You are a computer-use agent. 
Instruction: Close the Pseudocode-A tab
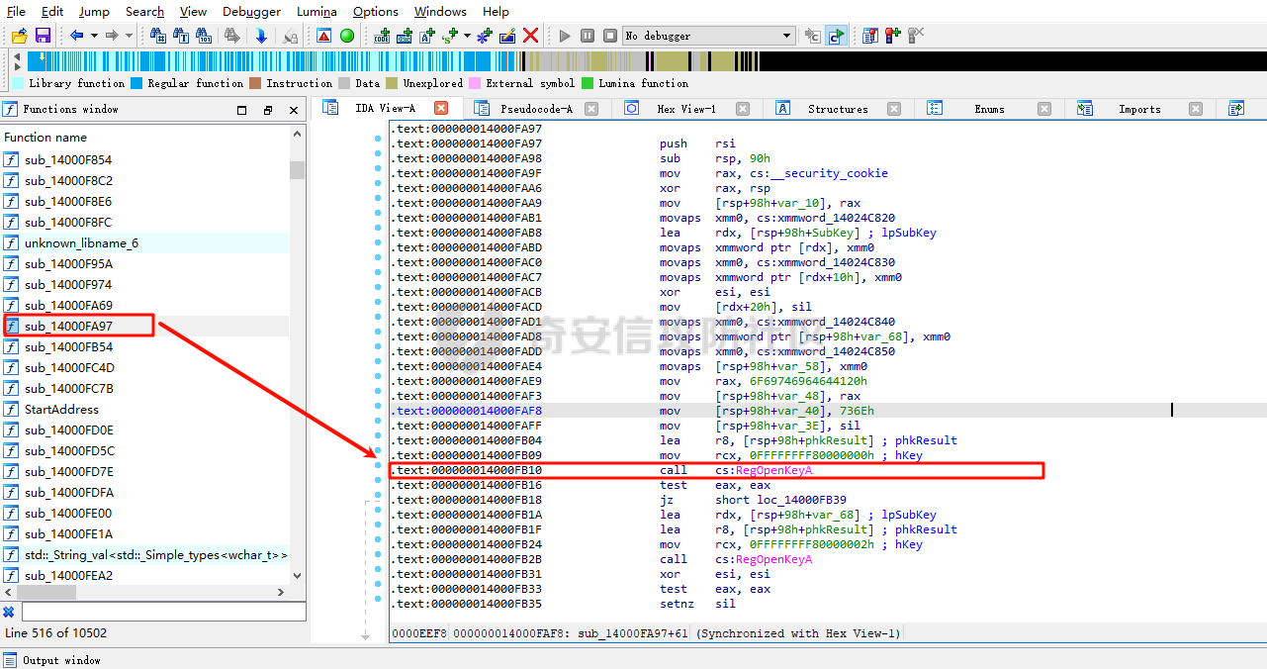591,109
